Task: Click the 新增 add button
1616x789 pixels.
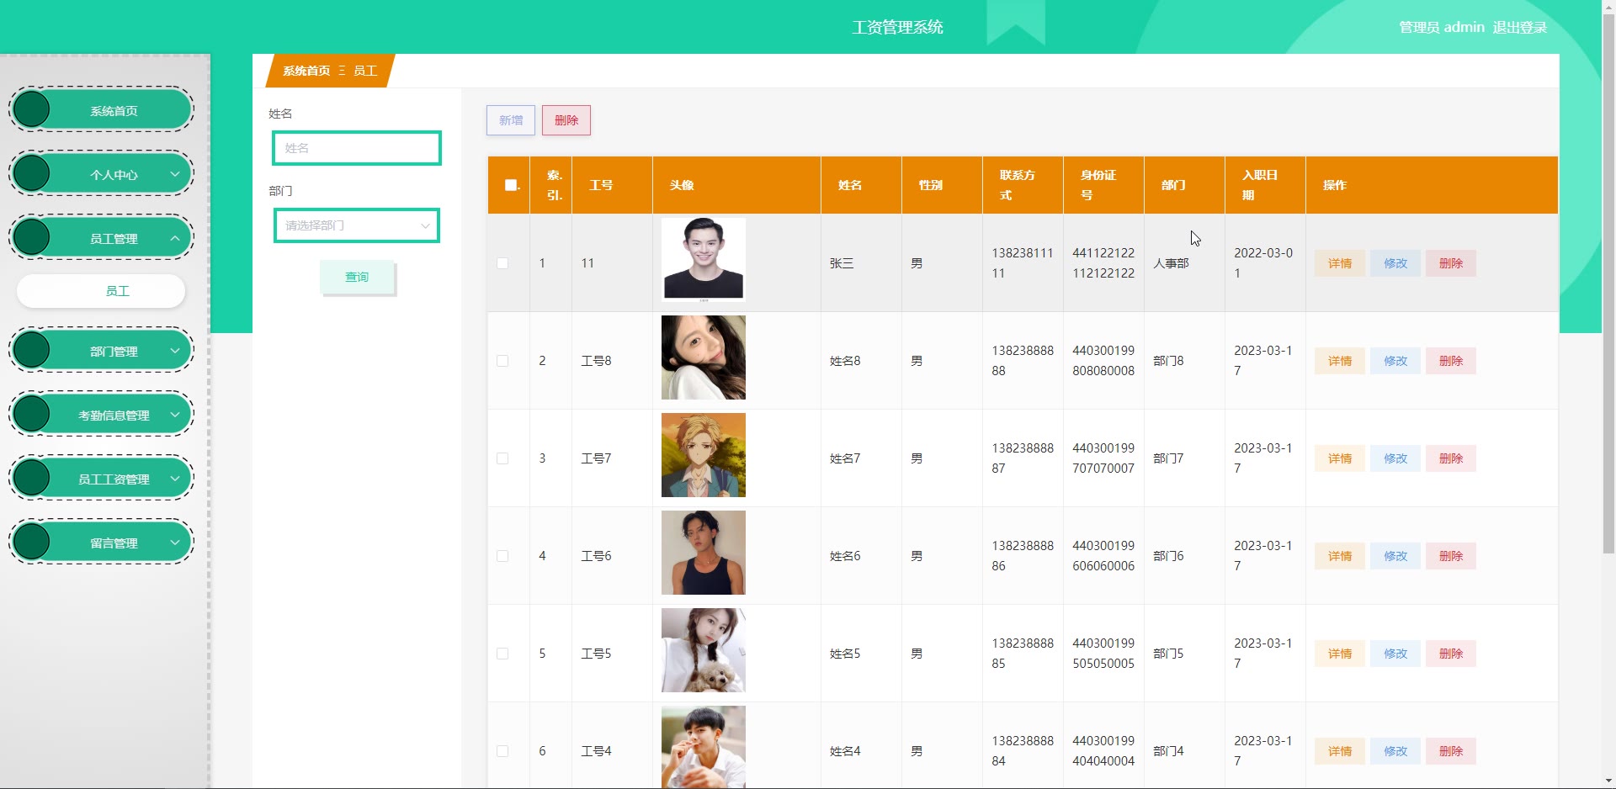Action: 511,120
